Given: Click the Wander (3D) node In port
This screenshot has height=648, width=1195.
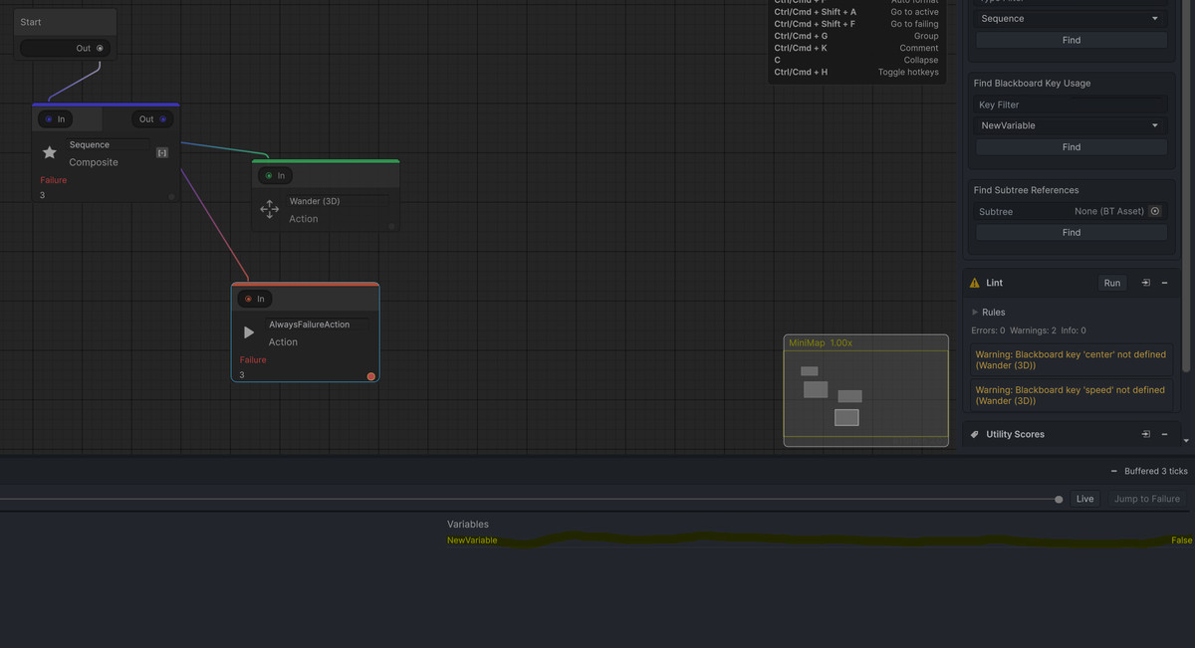Looking at the screenshot, I should coord(269,176).
